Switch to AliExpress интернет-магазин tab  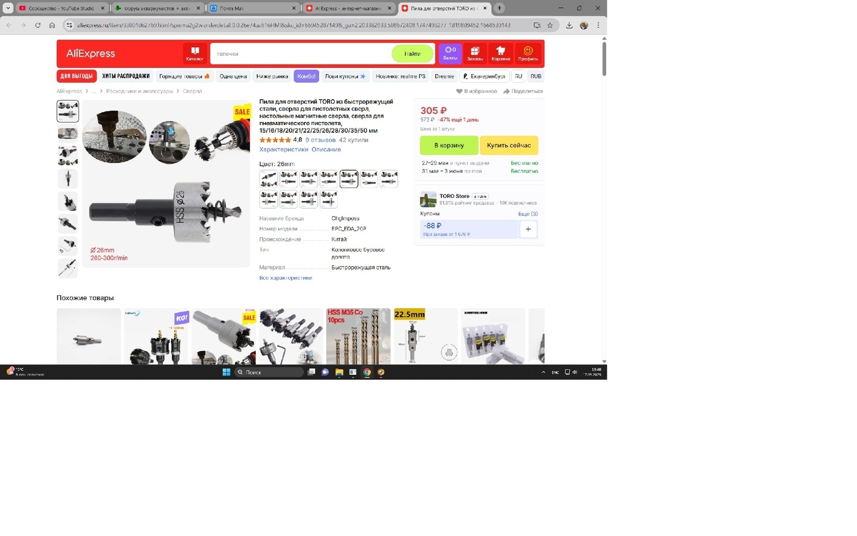click(348, 8)
